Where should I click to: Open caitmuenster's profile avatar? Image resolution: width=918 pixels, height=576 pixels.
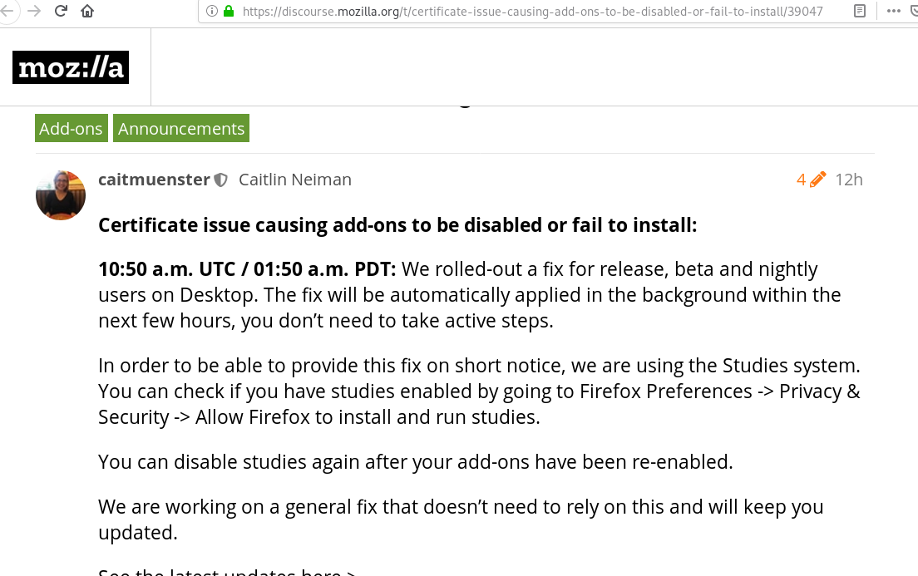[61, 195]
